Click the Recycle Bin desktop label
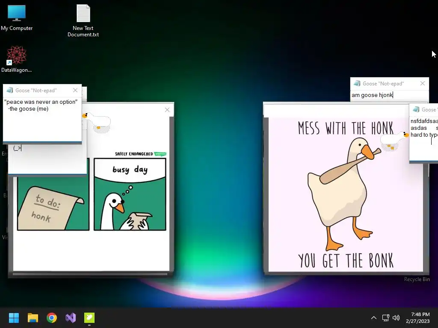 coord(417,279)
